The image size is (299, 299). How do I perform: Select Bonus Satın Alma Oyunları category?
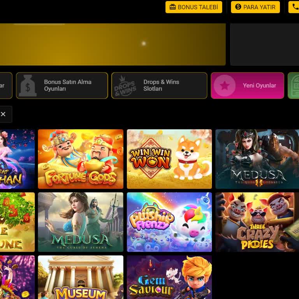pos(62,86)
